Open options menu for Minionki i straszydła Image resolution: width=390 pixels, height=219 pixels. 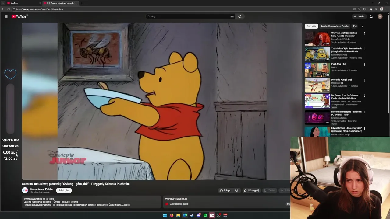pos(364,112)
